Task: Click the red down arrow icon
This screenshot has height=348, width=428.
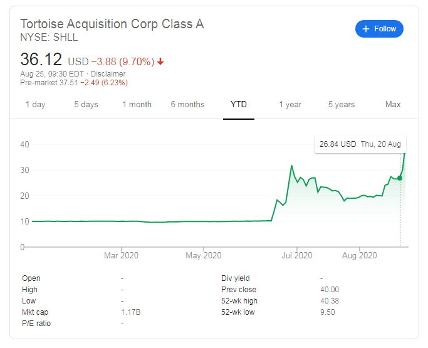Action: (160, 61)
